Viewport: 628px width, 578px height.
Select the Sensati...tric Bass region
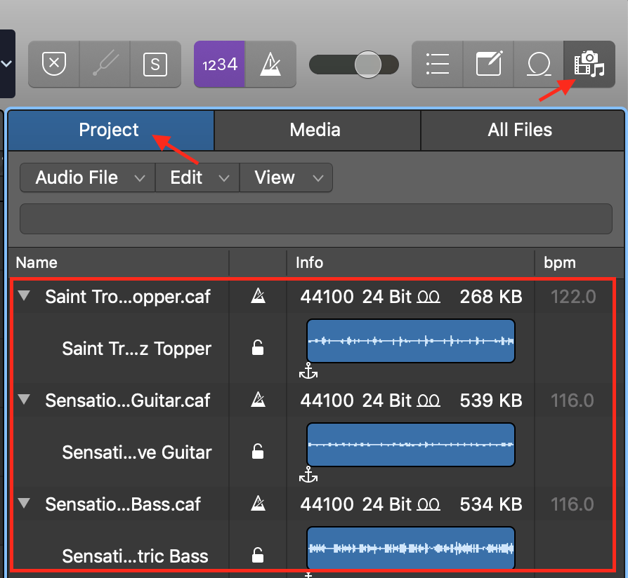[x=136, y=556]
